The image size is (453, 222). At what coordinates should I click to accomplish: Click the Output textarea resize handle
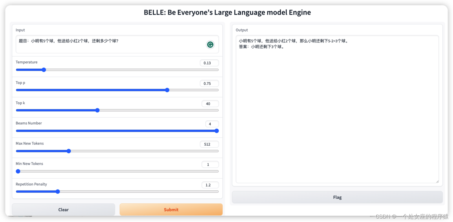tap(437, 181)
